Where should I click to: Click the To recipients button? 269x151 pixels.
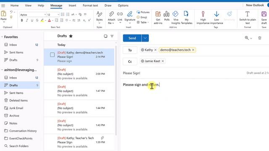coord(130,50)
